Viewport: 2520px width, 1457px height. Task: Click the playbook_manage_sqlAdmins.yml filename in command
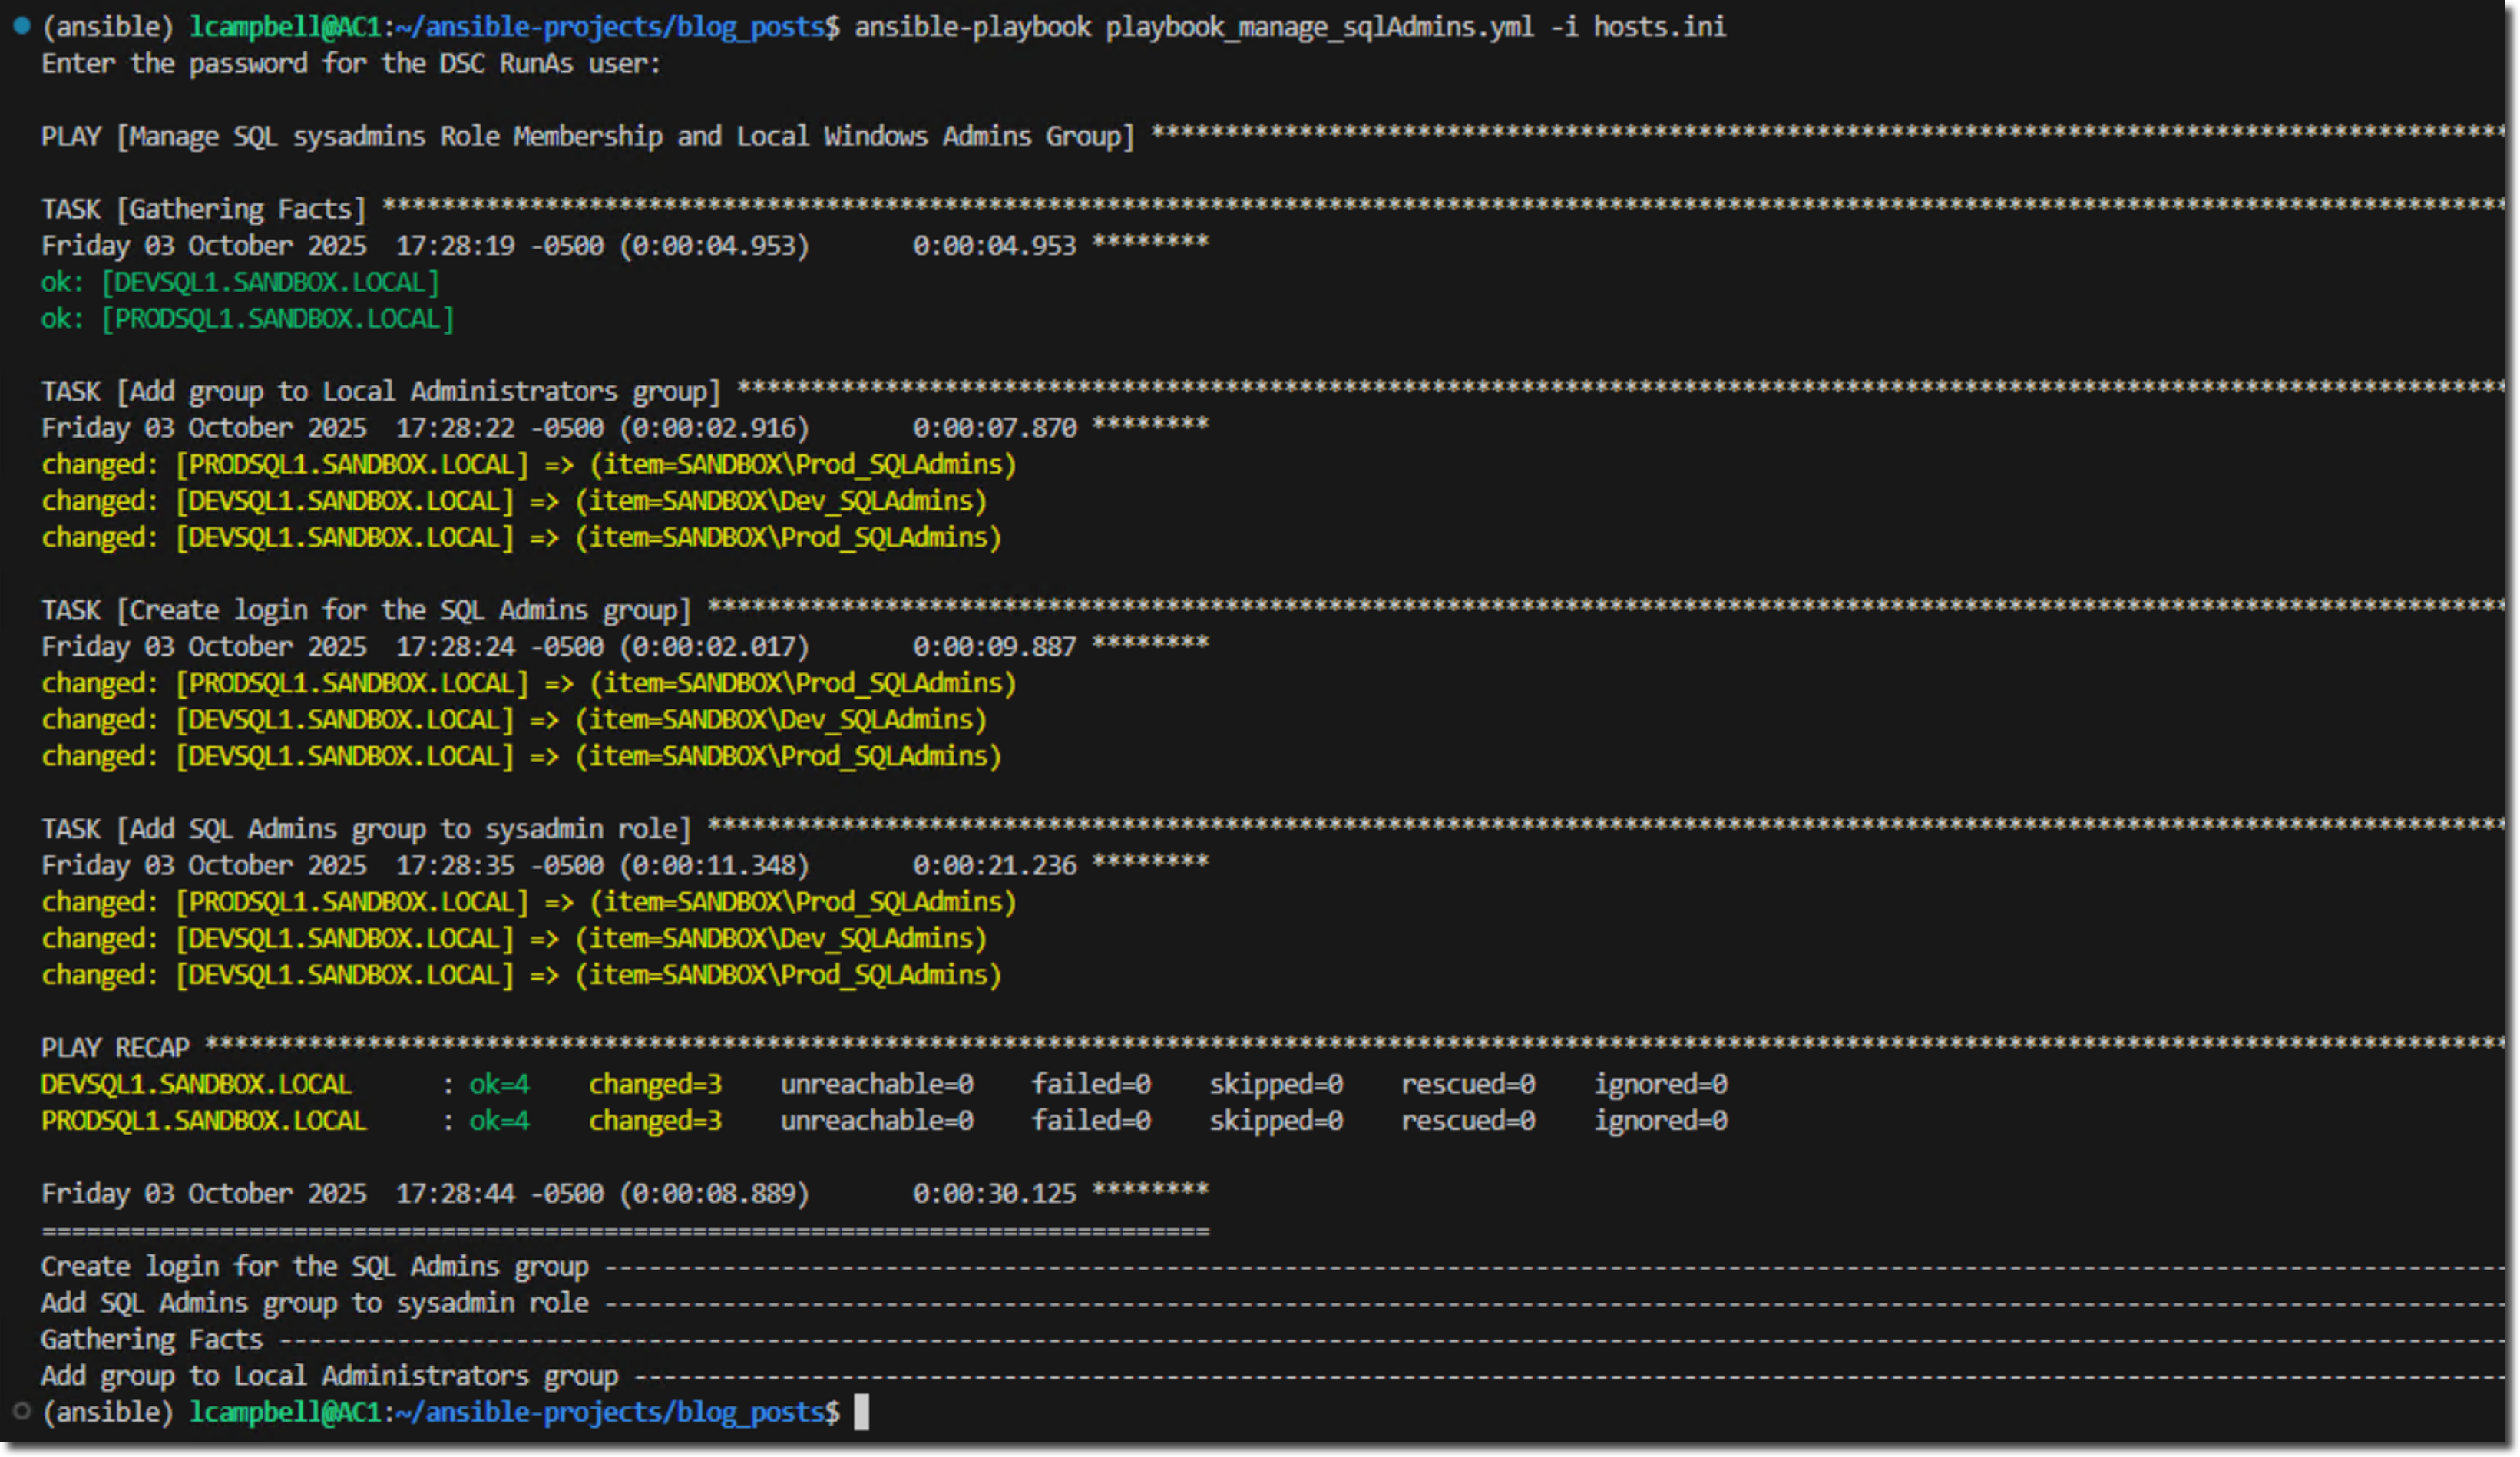tap(1319, 27)
